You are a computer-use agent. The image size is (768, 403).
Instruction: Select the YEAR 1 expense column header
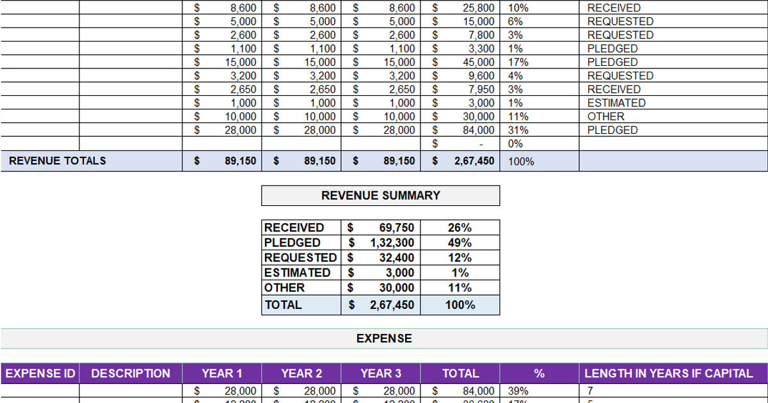pos(222,374)
